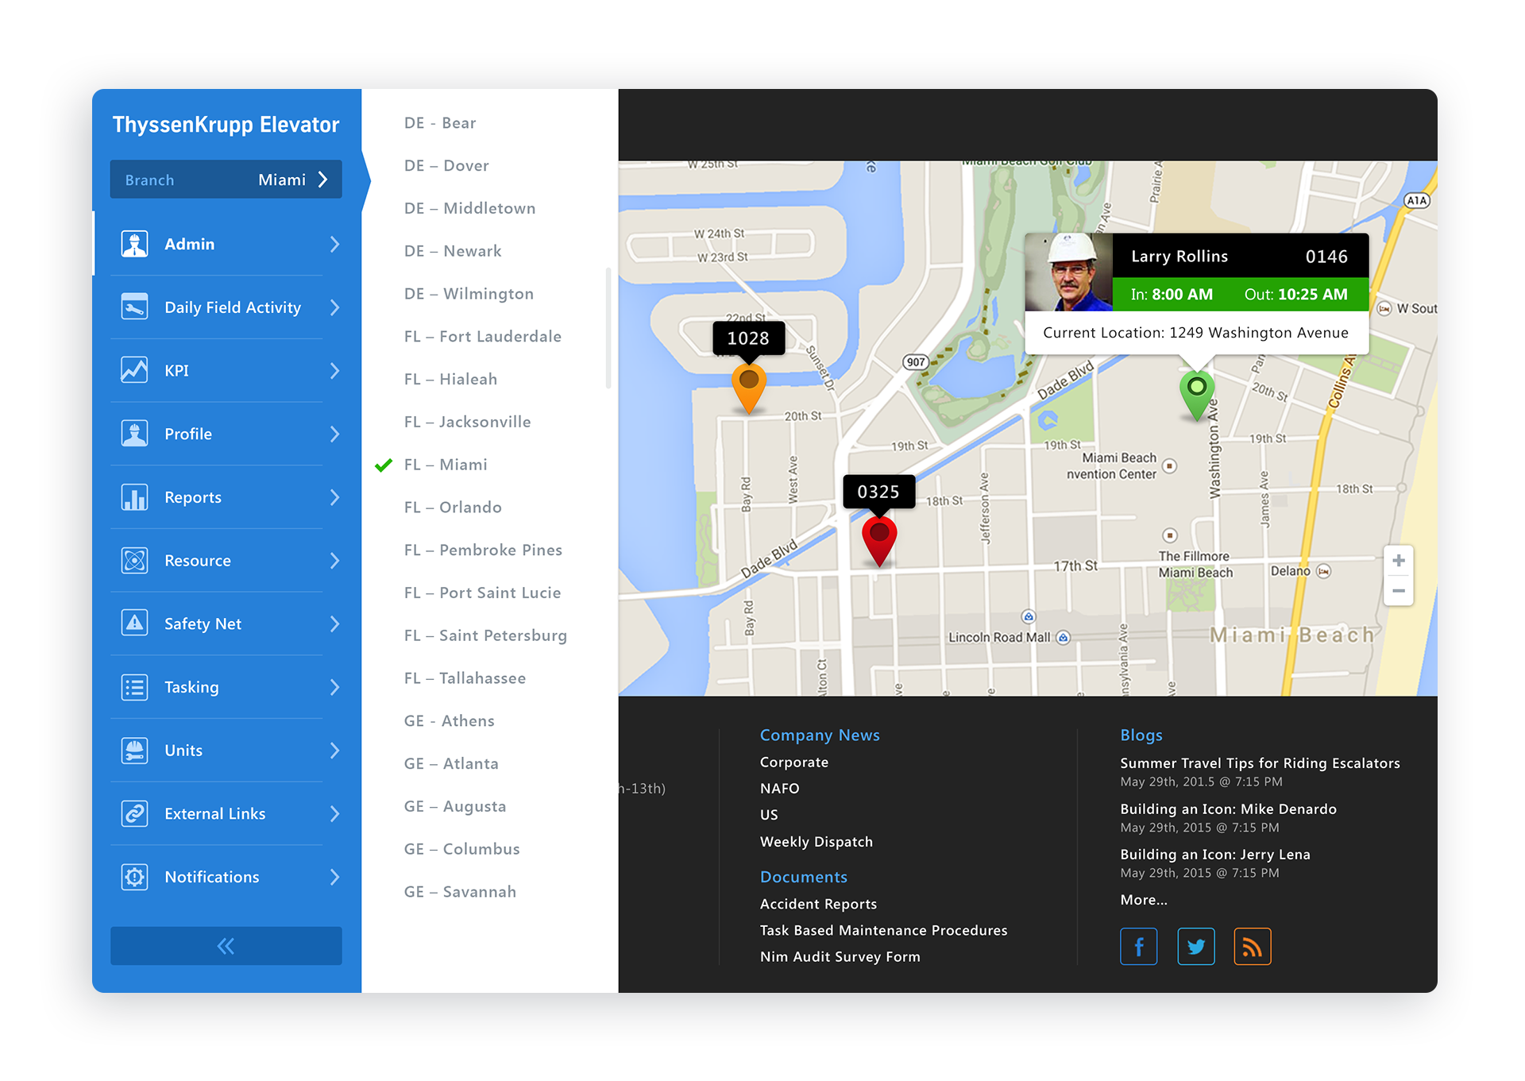The image size is (1525, 1081).
Task: Select the checked FL – Miami branch
Action: tap(446, 465)
